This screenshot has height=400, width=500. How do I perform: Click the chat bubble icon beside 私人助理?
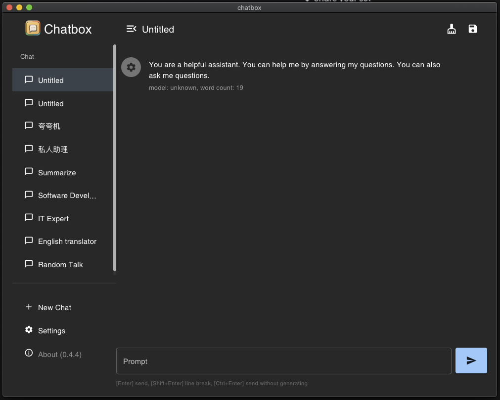29,149
